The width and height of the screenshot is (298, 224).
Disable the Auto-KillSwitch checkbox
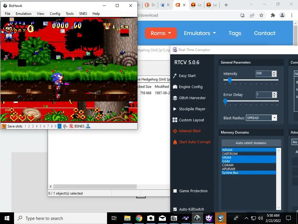pos(175,209)
